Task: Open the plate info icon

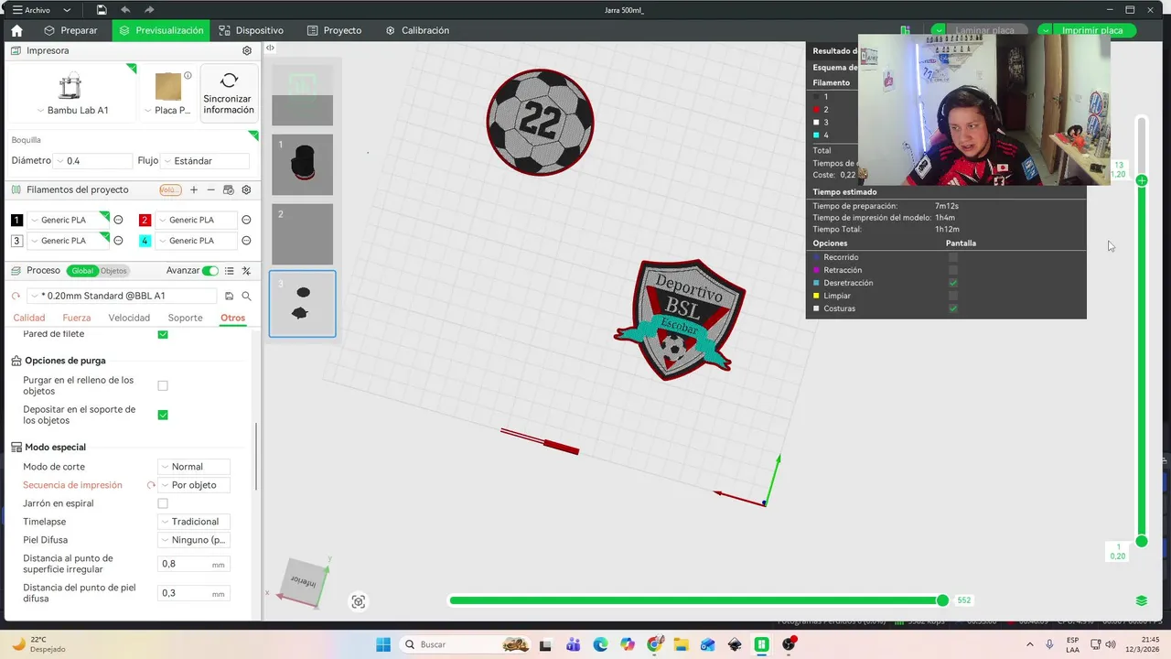Action: coord(188,76)
